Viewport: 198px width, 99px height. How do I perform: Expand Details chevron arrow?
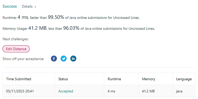pos(35,7)
